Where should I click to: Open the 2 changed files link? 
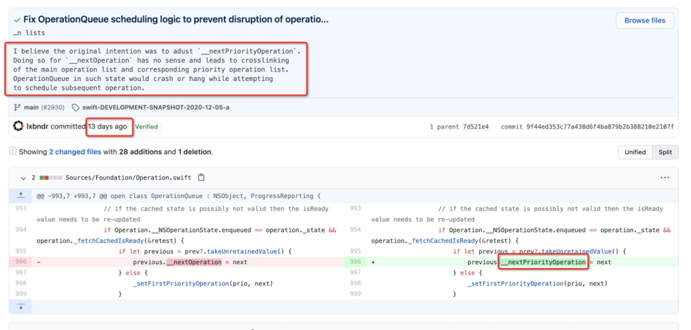(75, 152)
